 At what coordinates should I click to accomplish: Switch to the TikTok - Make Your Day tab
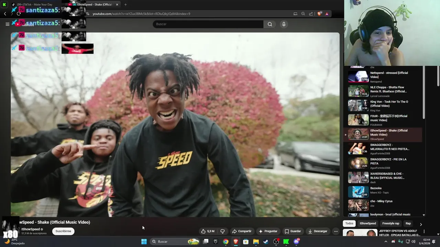pyautogui.click(x=34, y=4)
